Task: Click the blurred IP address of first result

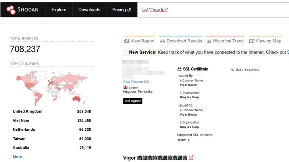Action: tap(144, 69)
